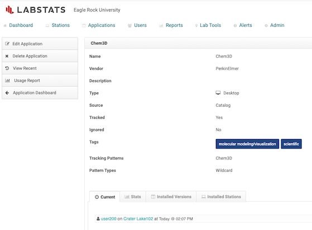Click the Admin gear icon
Screen dimensions: 312x230
coord(266,26)
